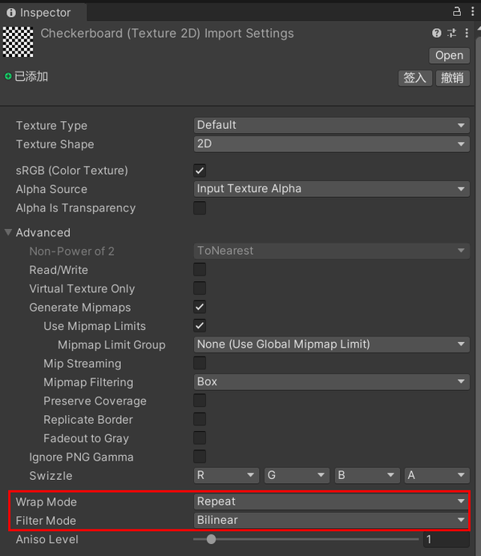Switch to the Inspector tab
Screen dimensions: 481x556
point(38,13)
